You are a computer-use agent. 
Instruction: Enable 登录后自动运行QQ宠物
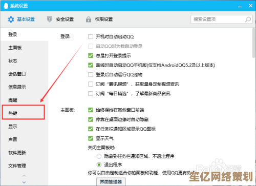(x=91, y=74)
